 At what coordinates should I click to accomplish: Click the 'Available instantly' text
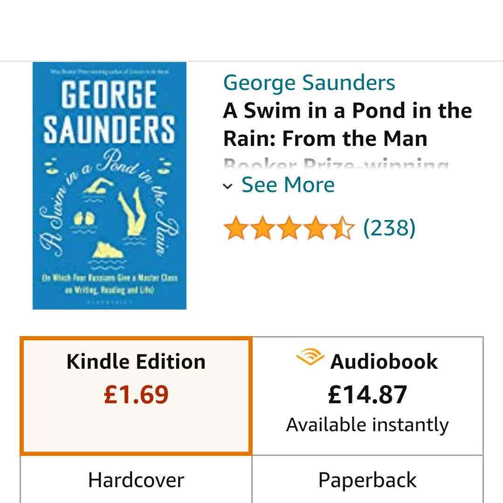click(x=367, y=425)
